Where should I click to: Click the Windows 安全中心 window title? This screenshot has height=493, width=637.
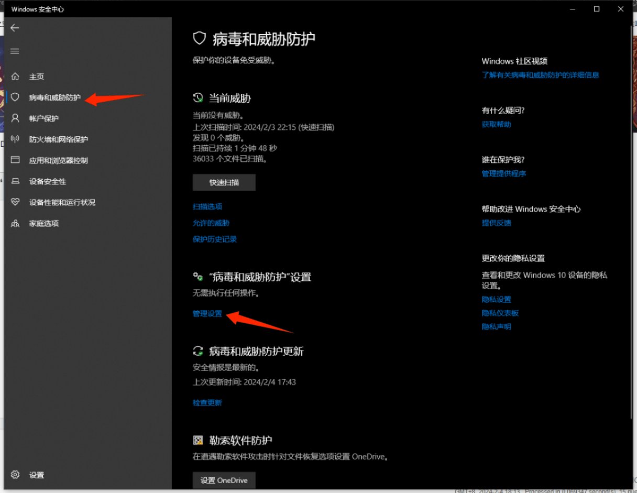[38, 9]
